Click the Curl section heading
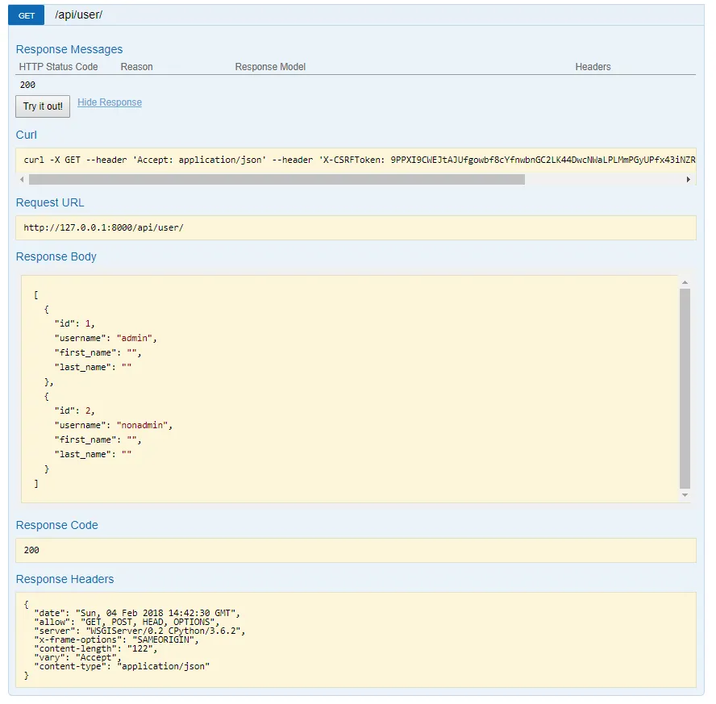Image resolution: width=716 pixels, height=704 pixels. (27, 135)
